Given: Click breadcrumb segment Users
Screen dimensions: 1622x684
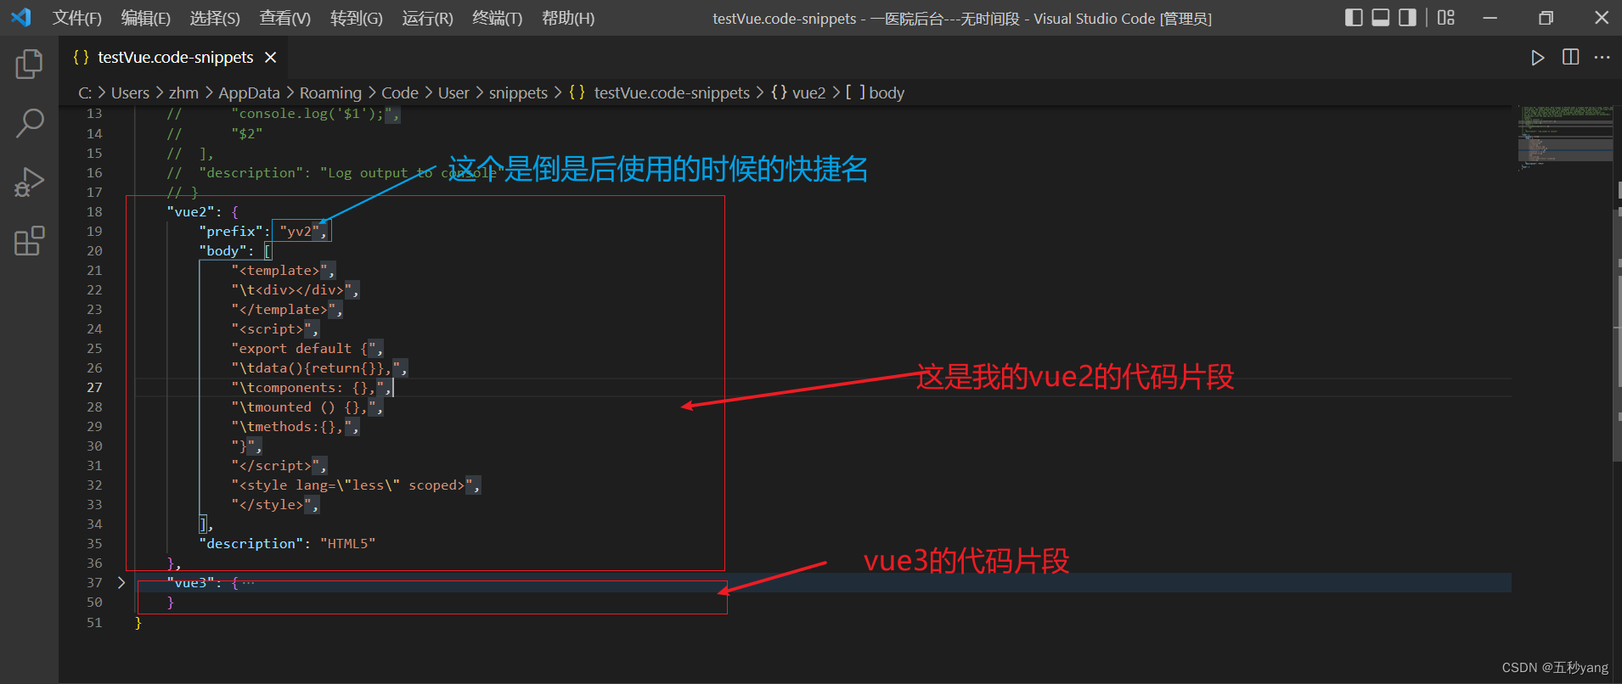Looking at the screenshot, I should [x=130, y=93].
